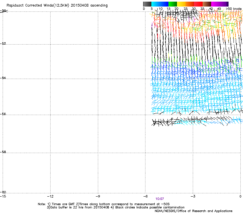Click the yellow 20-25 knots legend swatch

[x=181, y=4]
